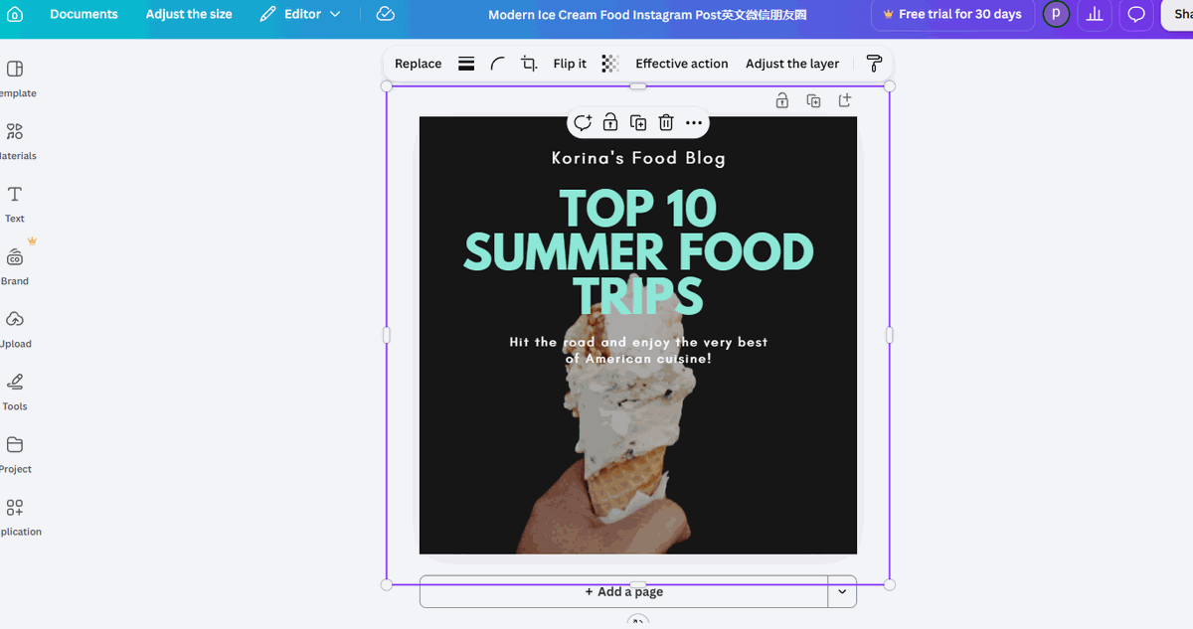Open the border line style icon
Screen dimensions: 1193x629
coord(466,64)
